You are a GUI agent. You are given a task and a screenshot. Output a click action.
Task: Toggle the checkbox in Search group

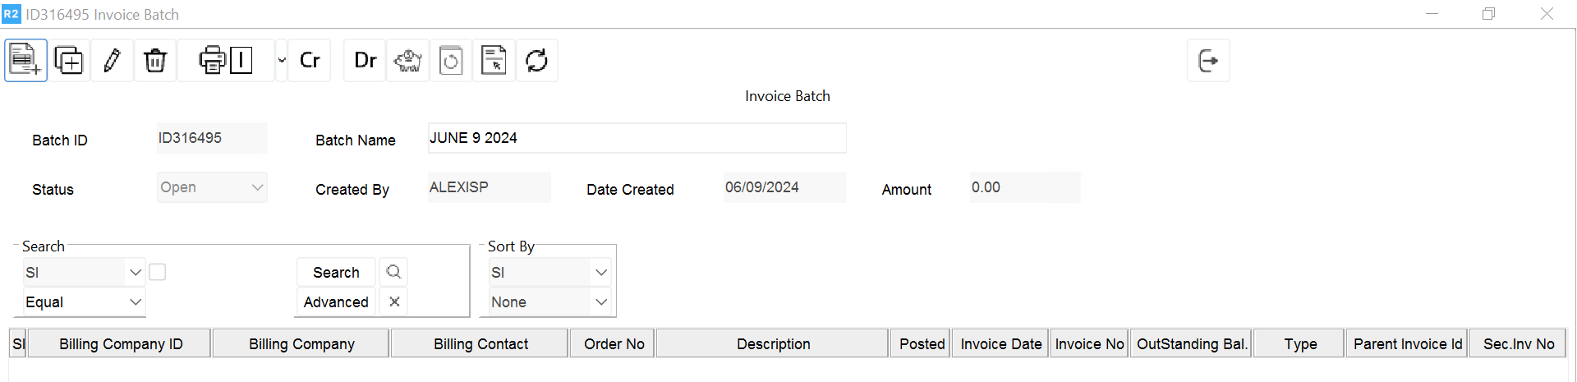[x=158, y=272]
